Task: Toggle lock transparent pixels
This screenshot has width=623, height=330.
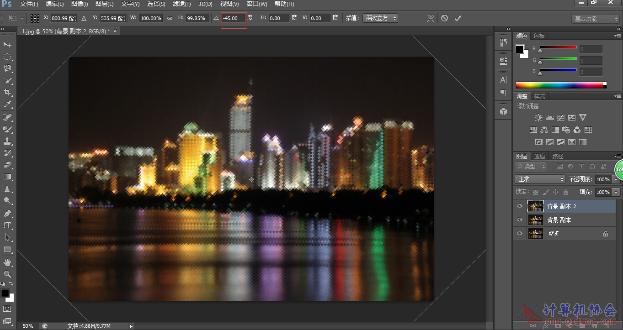Action: pos(535,192)
